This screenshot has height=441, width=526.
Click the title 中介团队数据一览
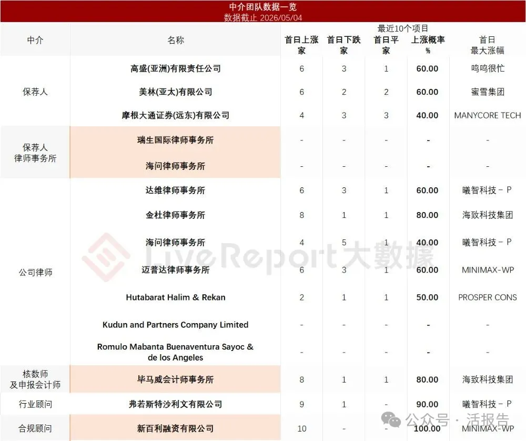tap(262, 7)
